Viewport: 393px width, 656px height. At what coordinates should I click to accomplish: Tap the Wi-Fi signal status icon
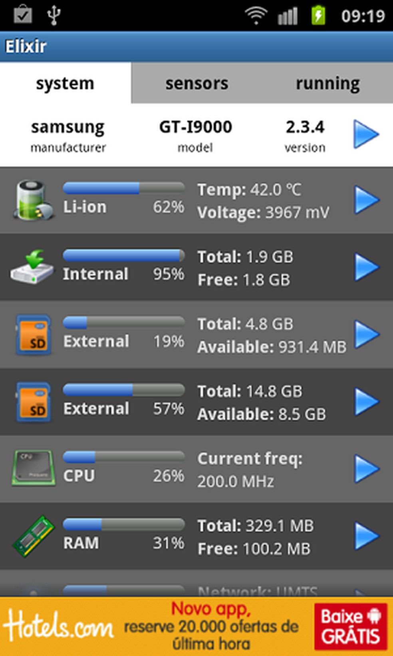coord(256,15)
